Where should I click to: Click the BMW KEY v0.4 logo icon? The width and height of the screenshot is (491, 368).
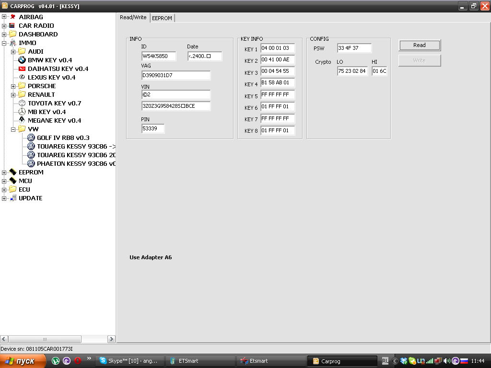(x=22, y=60)
